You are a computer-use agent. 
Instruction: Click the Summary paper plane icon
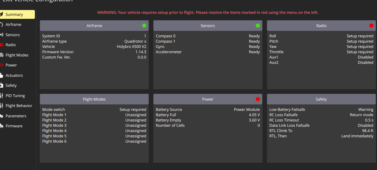(x=1, y=14)
